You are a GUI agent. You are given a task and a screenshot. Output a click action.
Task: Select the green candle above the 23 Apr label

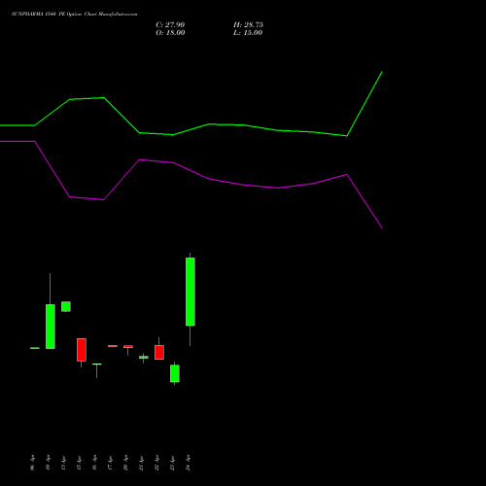click(175, 373)
